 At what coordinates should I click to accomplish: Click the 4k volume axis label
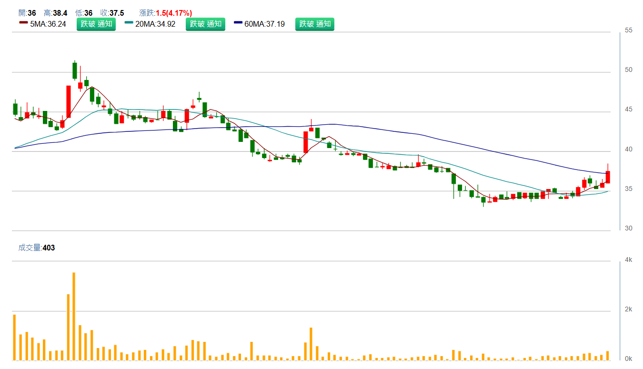[x=629, y=259]
